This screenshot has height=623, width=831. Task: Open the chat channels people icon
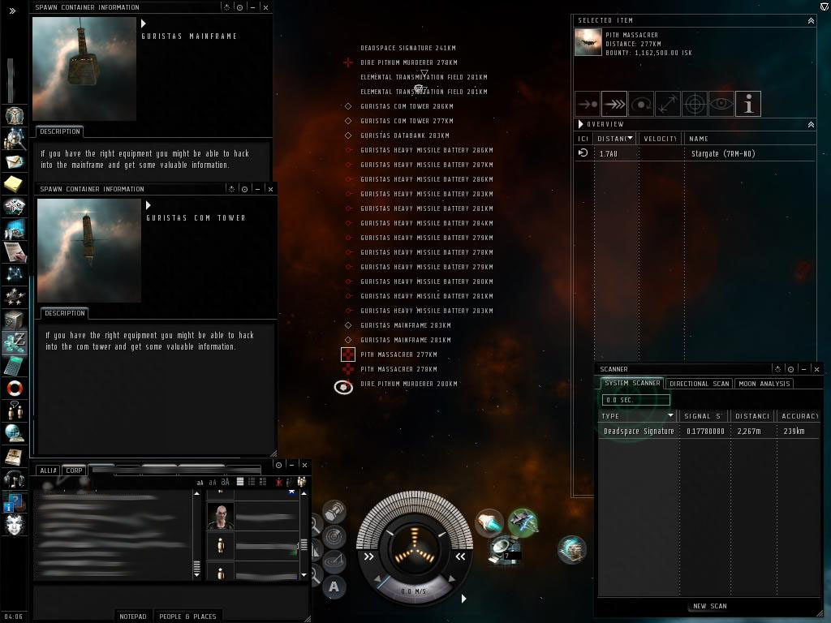15,410
